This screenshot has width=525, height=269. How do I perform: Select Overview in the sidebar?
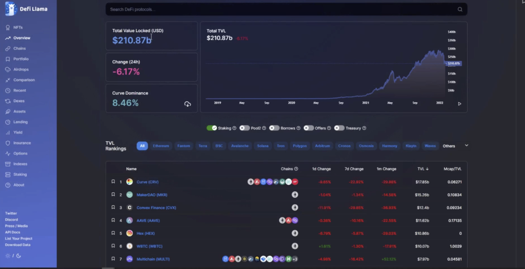point(22,38)
